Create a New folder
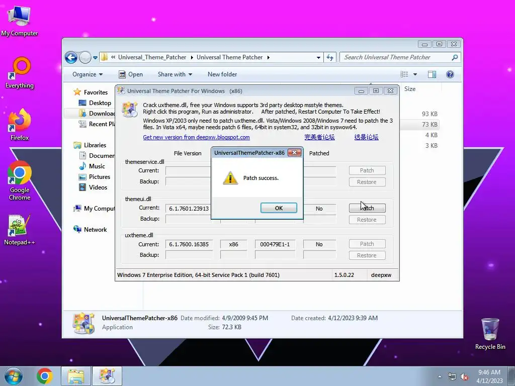The image size is (515, 386). pyautogui.click(x=222, y=74)
